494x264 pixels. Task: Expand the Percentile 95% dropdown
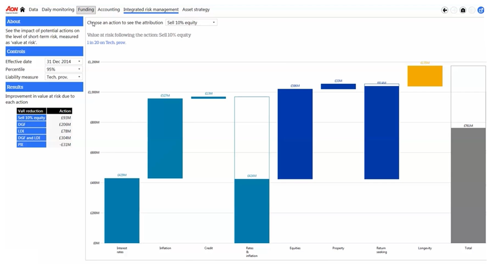(63, 69)
